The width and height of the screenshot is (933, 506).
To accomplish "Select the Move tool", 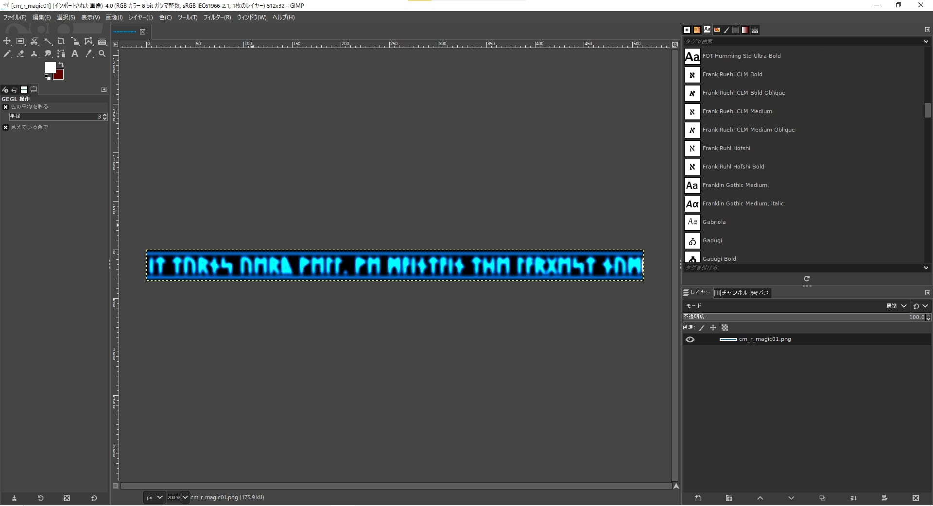I will [x=7, y=41].
